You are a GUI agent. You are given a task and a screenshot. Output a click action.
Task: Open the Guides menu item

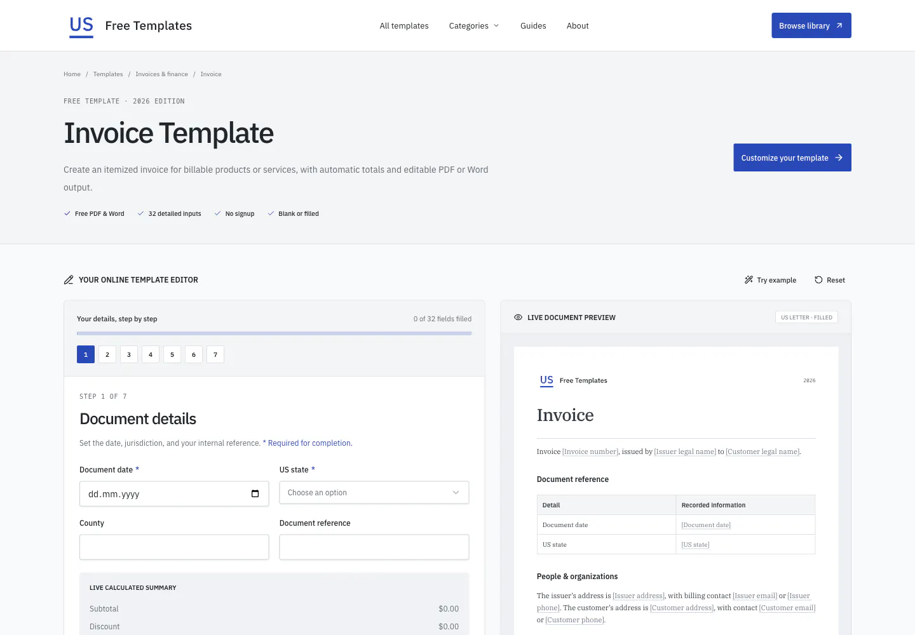pyautogui.click(x=533, y=25)
